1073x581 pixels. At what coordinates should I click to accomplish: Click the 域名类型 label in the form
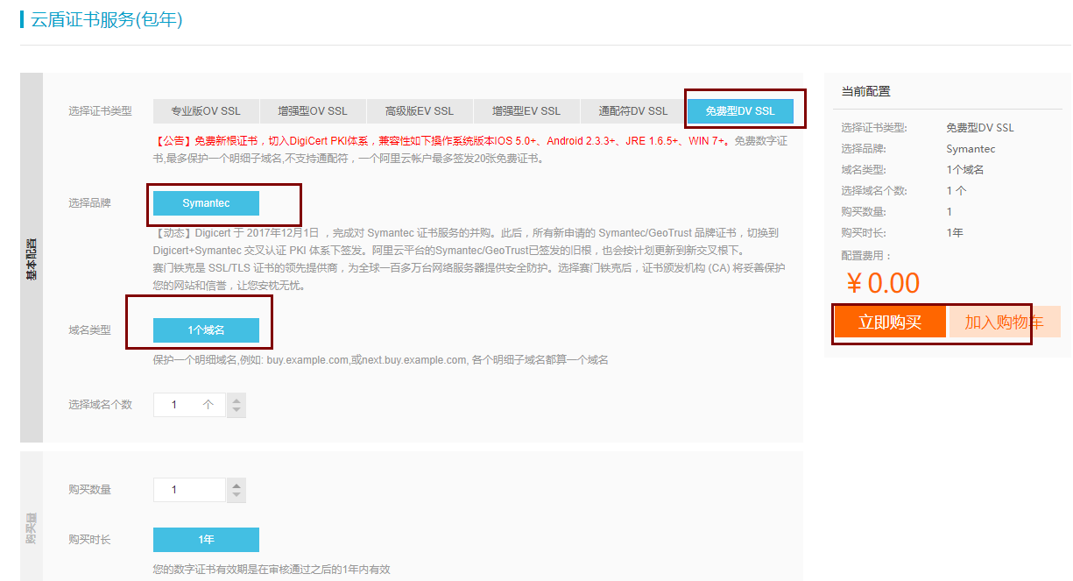pyautogui.click(x=89, y=330)
